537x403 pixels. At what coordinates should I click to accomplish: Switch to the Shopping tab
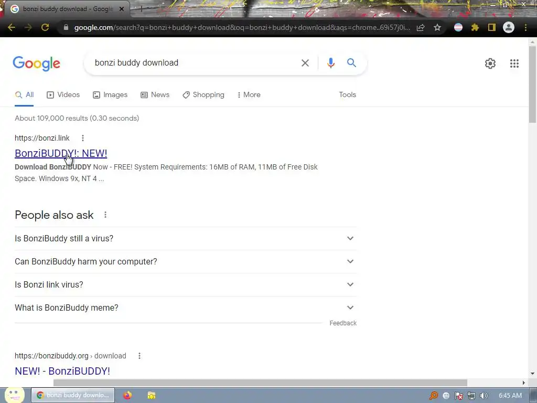tap(203, 95)
